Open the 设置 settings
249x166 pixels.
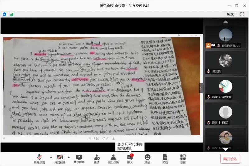(x=183, y=159)
